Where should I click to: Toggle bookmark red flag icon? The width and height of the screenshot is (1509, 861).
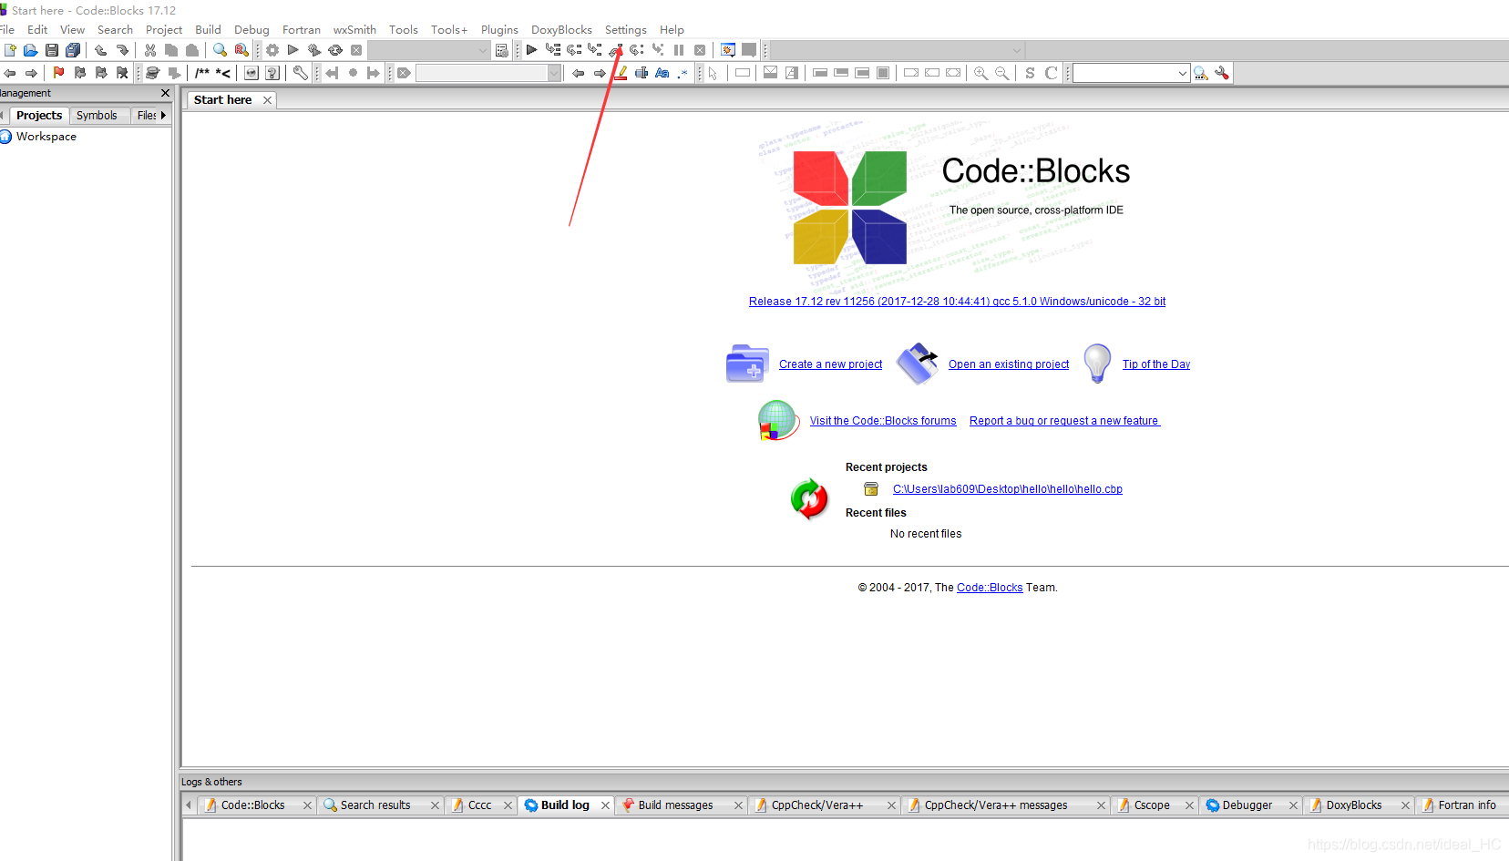tap(59, 73)
